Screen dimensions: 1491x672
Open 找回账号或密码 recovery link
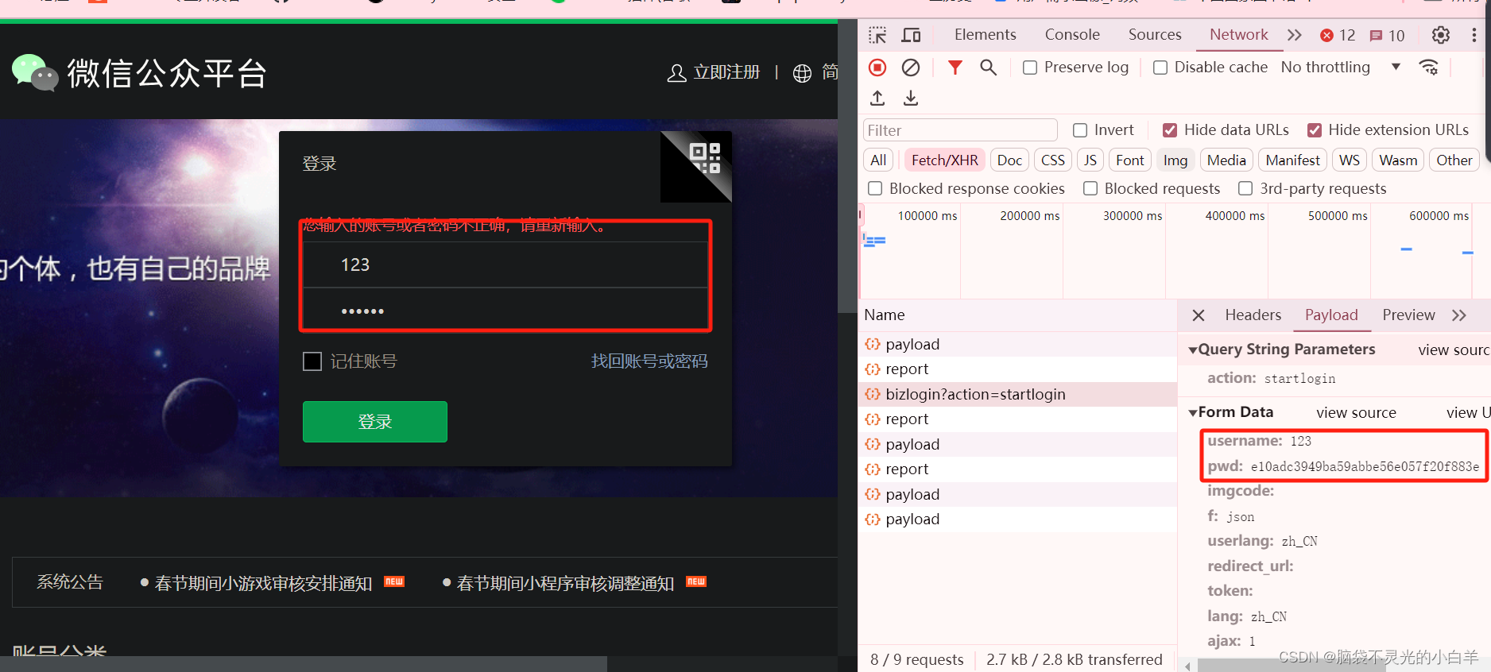pos(649,361)
